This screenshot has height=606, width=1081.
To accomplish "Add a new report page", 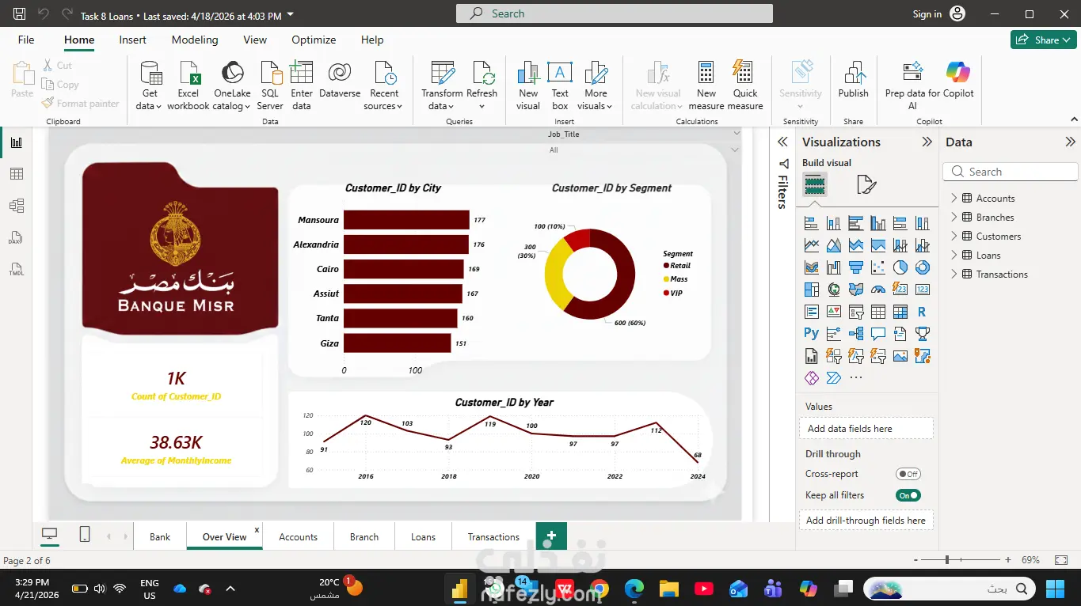I will [x=551, y=536].
